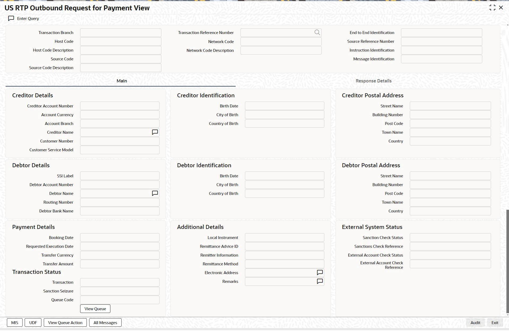Focus the End to End Identification field
509x331 pixels.
[x=442, y=33]
